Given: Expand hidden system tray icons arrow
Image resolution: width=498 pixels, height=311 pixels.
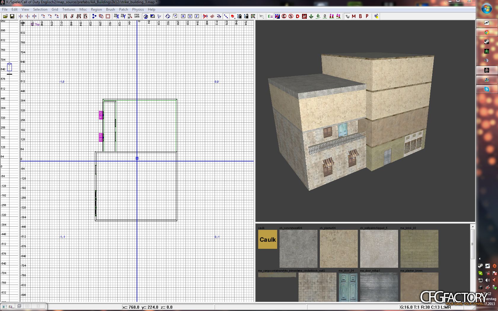Looking at the screenshot, I should [480, 259].
